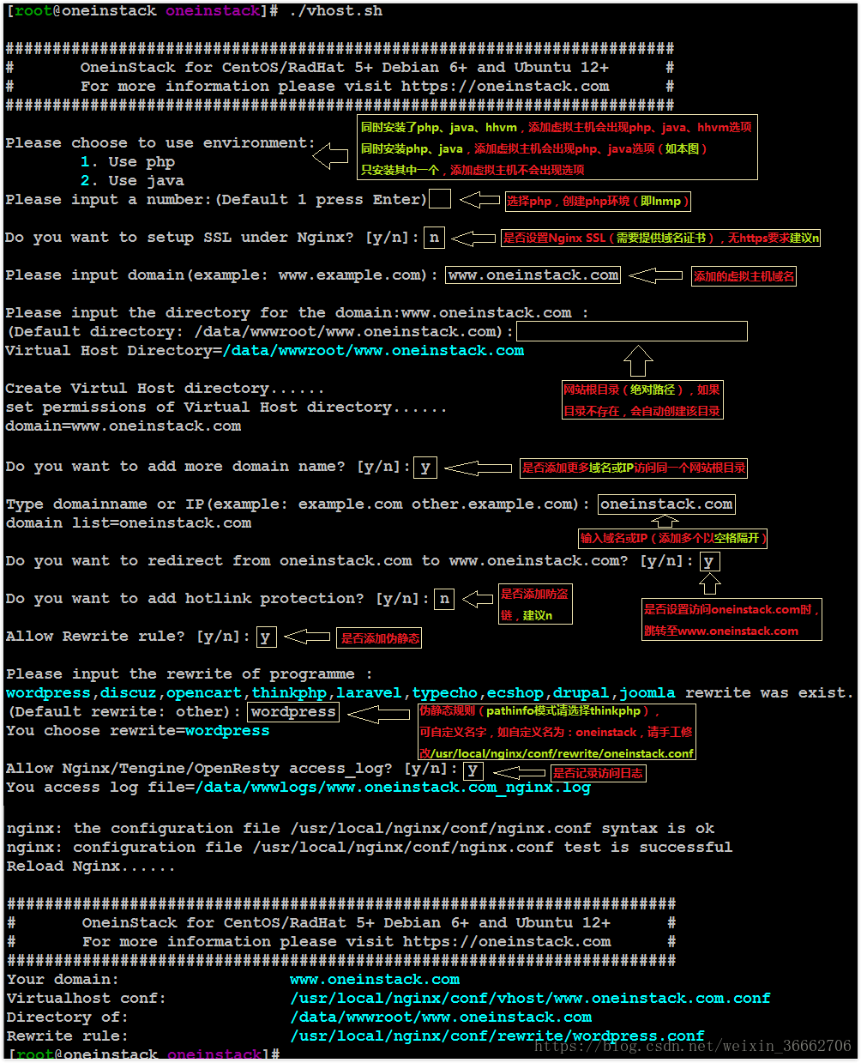Click the empty number input after 'press Enter)'
861x1063 pixels.
(x=440, y=199)
